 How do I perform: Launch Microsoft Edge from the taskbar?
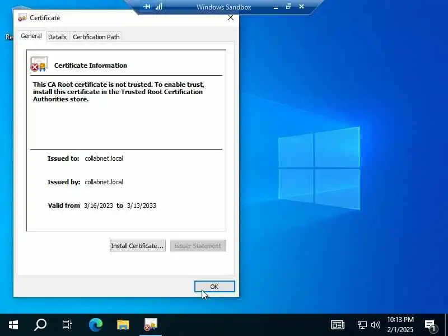point(95,325)
